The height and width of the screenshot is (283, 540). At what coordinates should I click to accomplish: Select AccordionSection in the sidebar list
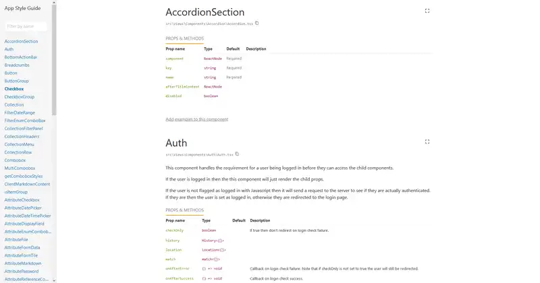[21, 41]
